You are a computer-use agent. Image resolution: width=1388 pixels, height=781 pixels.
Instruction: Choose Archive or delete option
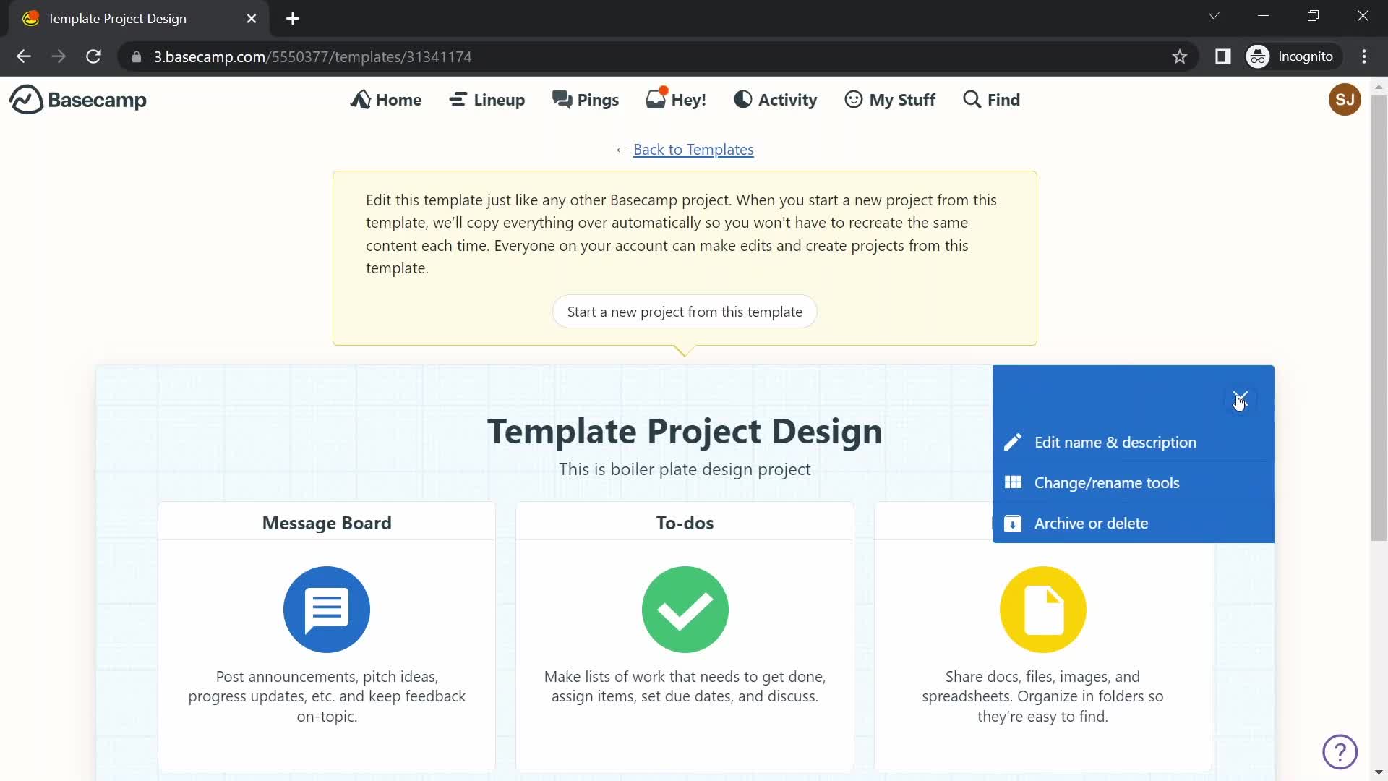[1134, 524]
